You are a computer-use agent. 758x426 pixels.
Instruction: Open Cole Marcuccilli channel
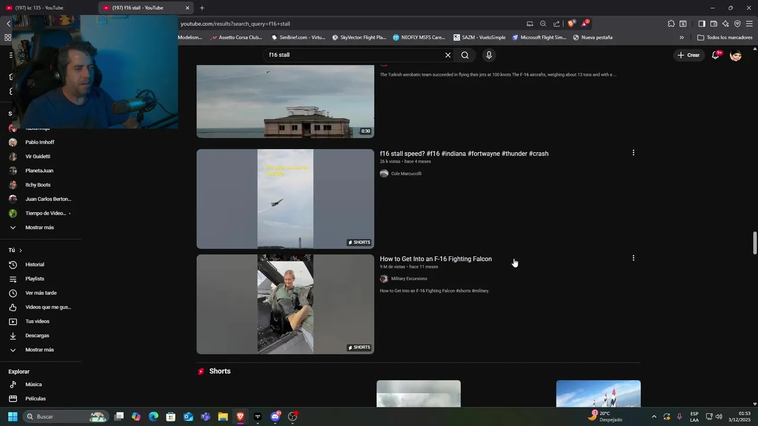click(x=406, y=174)
